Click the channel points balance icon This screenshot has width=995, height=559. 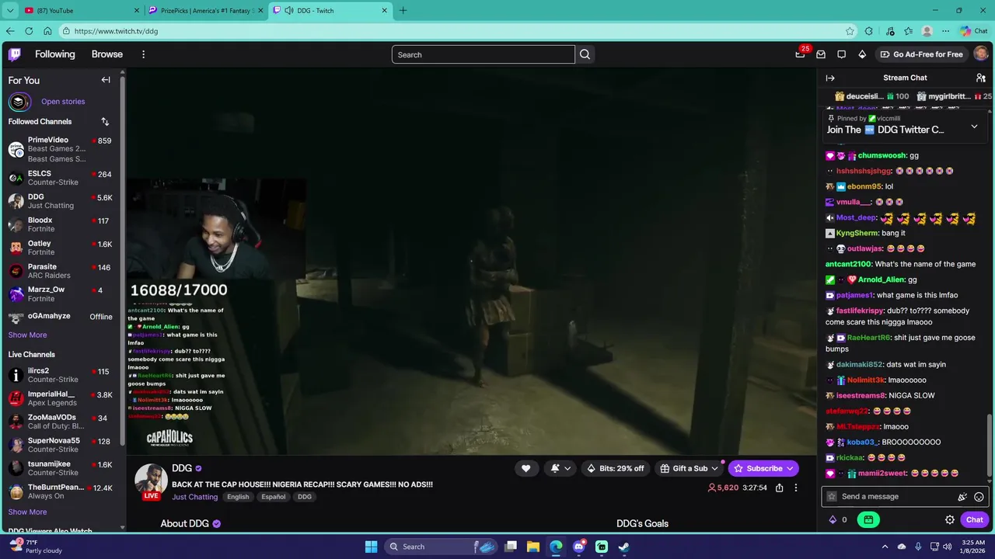coord(833,520)
